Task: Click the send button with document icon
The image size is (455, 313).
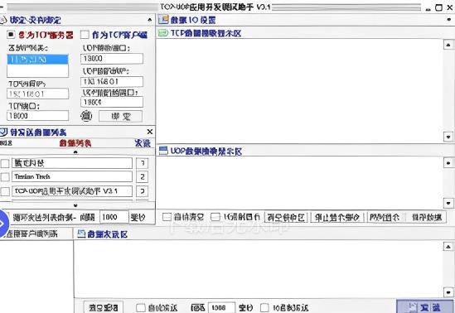Action: [425, 306]
